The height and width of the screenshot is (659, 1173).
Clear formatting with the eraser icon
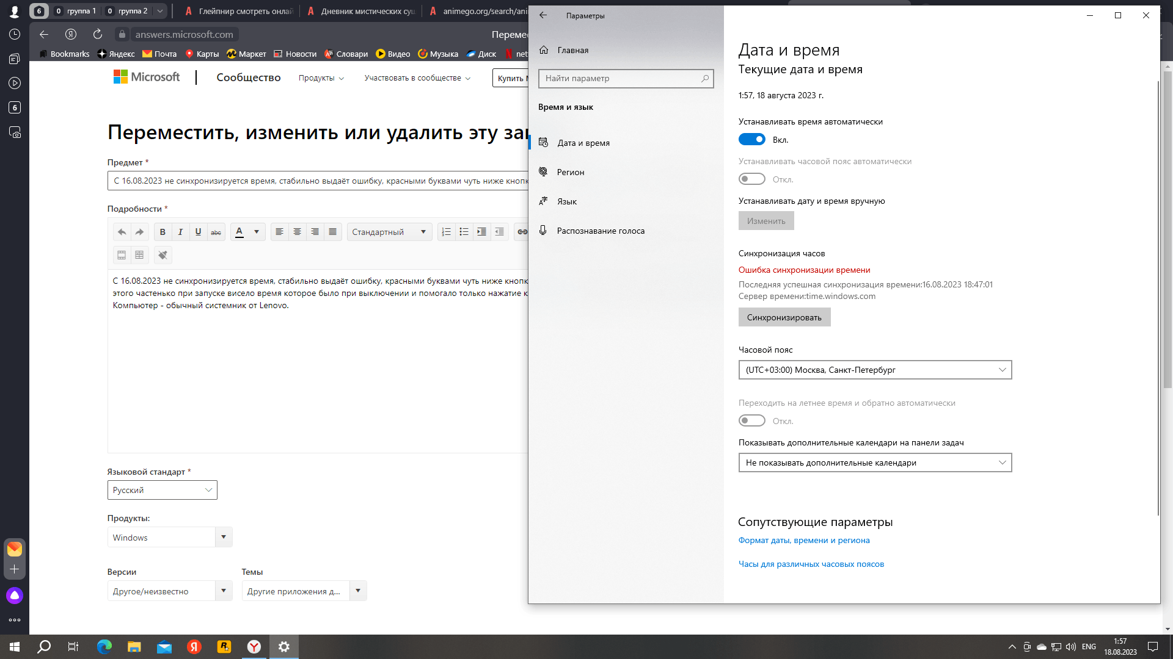tap(163, 255)
